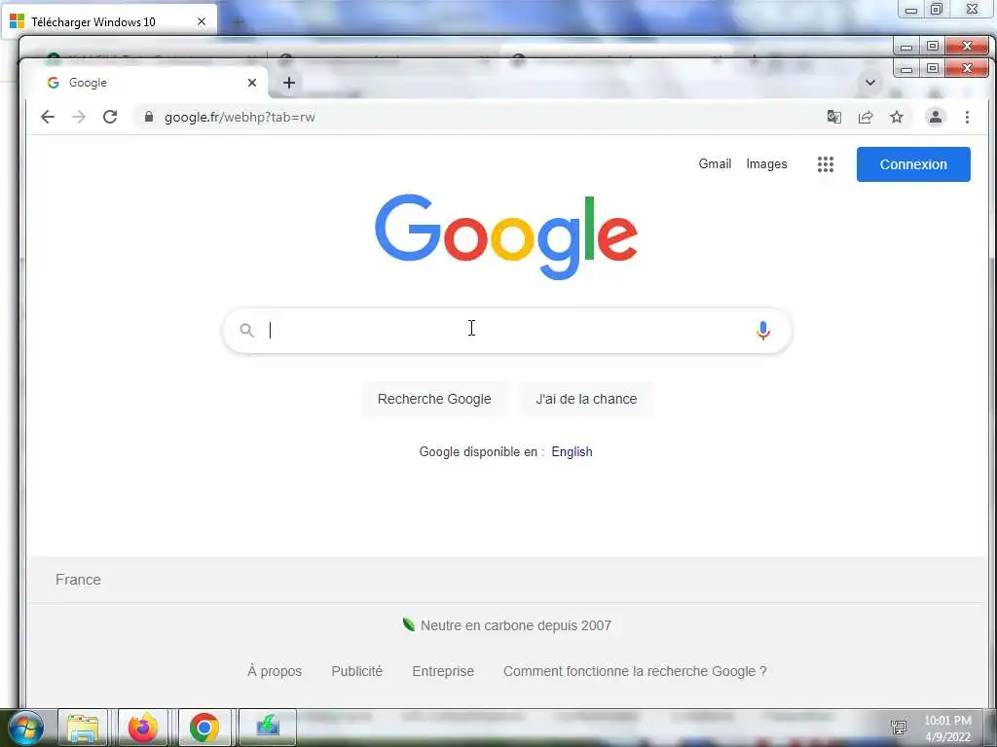
Task: Switch Google language to English
Action: click(x=572, y=451)
